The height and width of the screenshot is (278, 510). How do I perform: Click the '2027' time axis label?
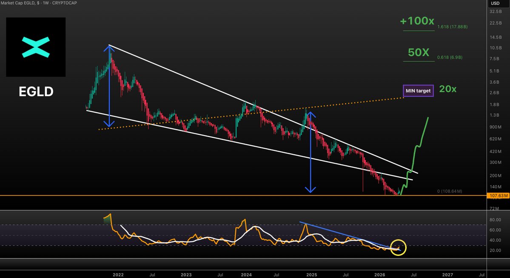447,275
